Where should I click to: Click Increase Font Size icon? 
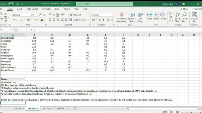[x=40, y=15]
